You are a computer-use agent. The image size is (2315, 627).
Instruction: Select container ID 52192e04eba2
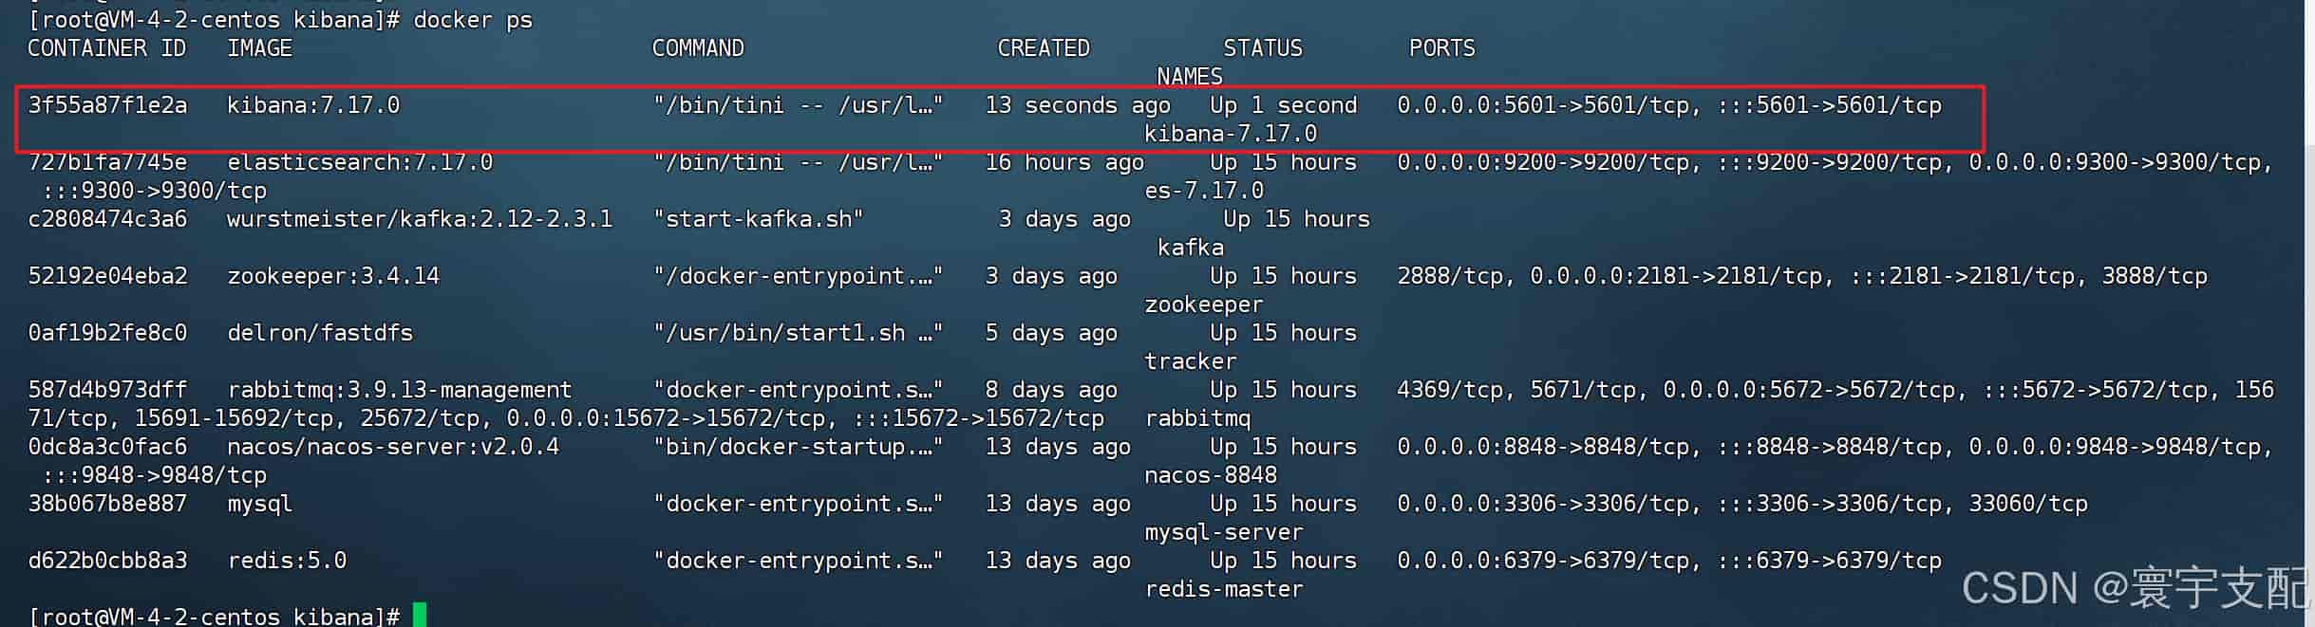(x=107, y=276)
